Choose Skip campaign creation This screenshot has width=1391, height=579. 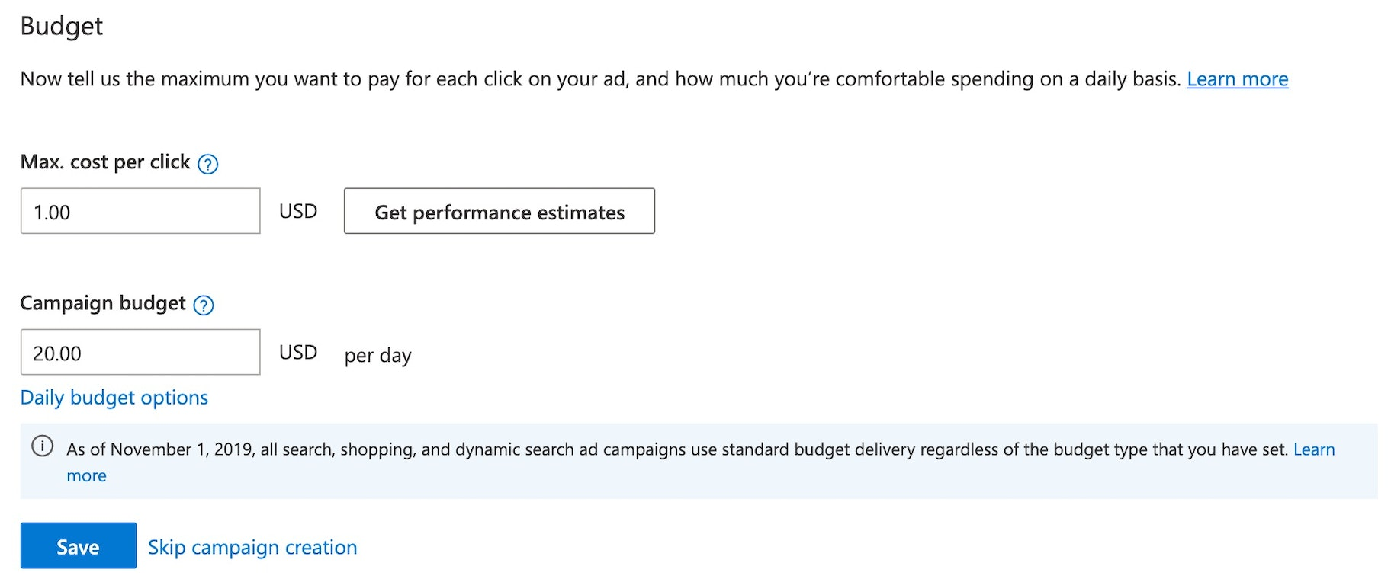(x=252, y=547)
